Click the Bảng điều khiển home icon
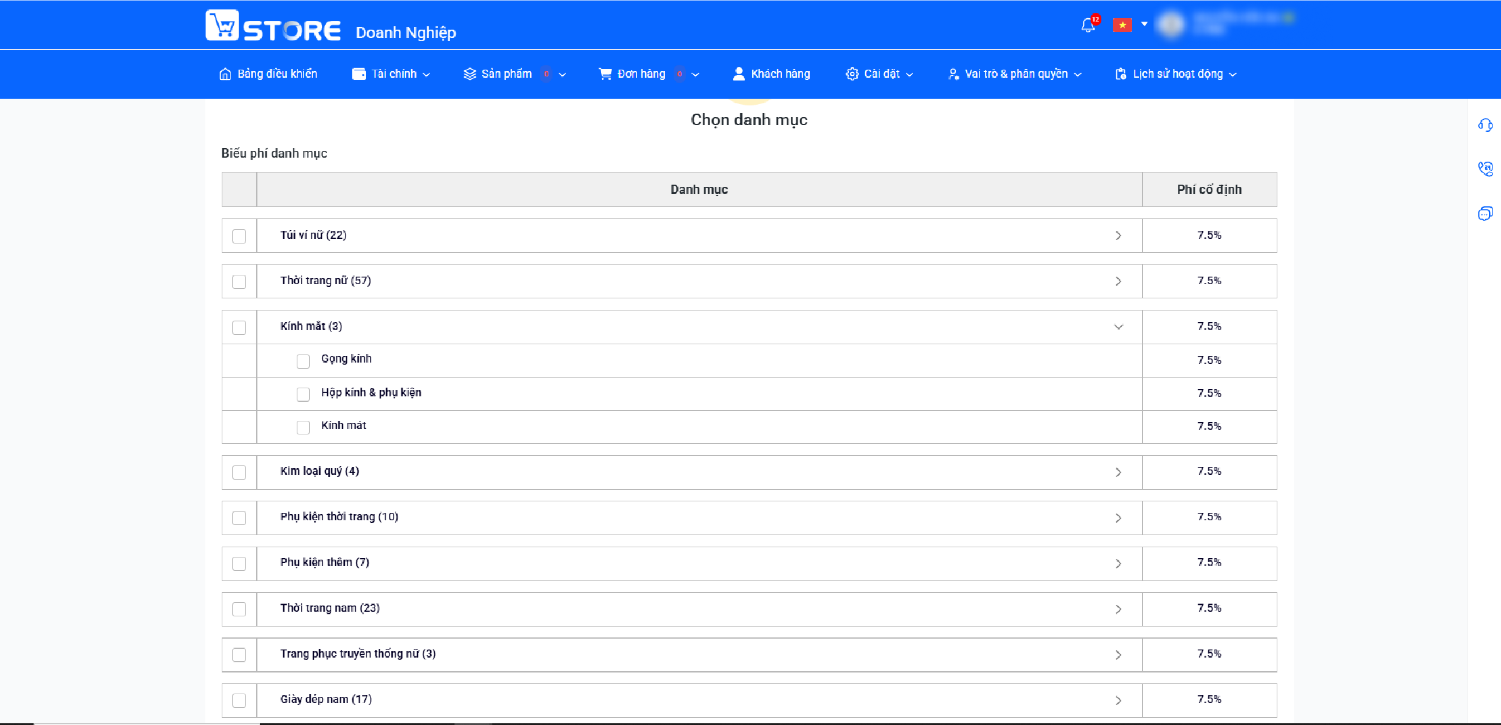This screenshot has height=725, width=1501. pyautogui.click(x=225, y=74)
